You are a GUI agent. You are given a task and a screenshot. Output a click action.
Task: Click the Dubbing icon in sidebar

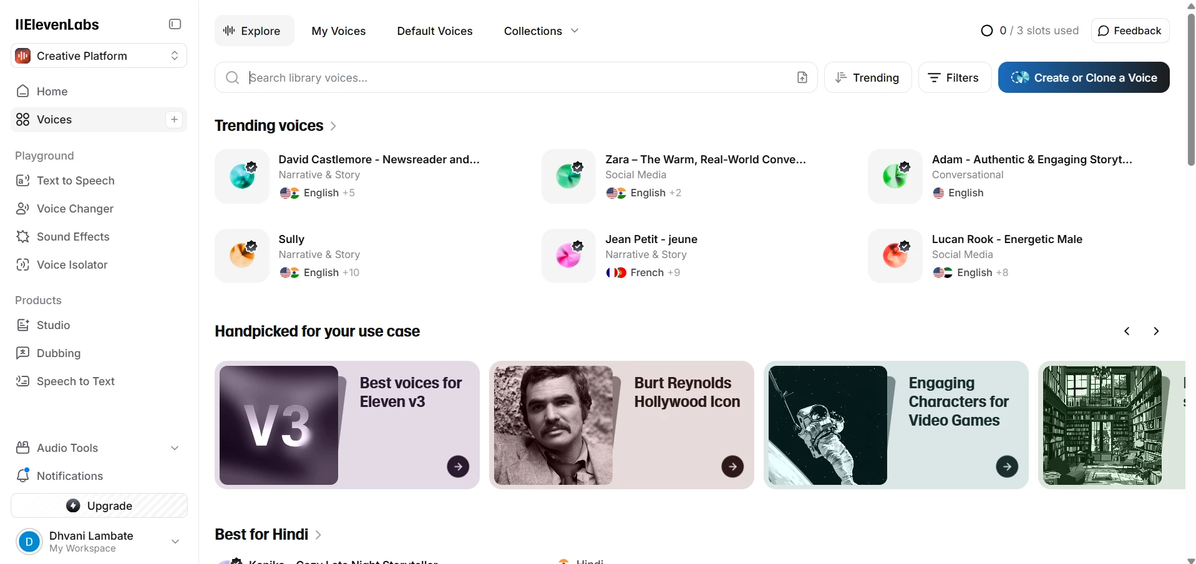(23, 353)
